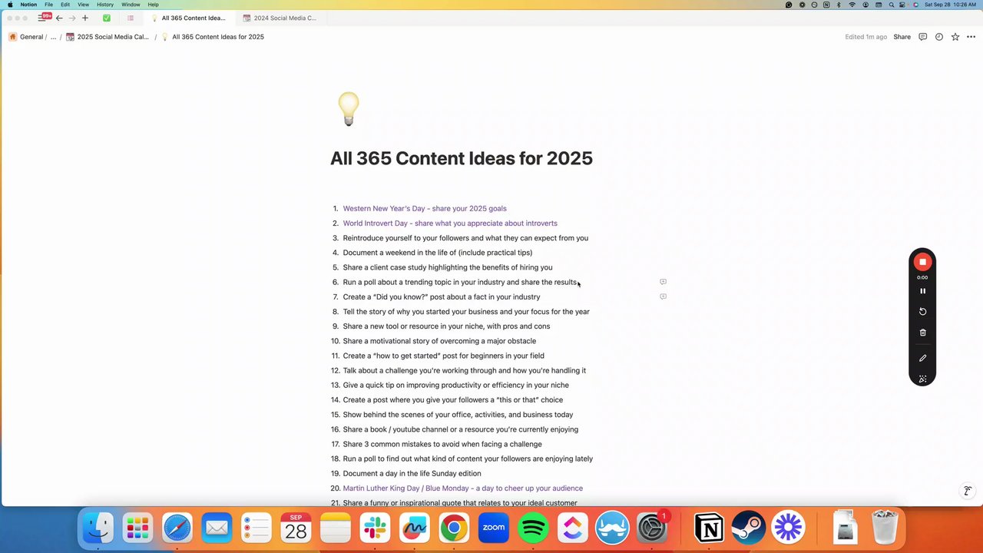Click list item Reintroduce yourself to your followers
Screen dimensions: 983x553
tap(465, 238)
